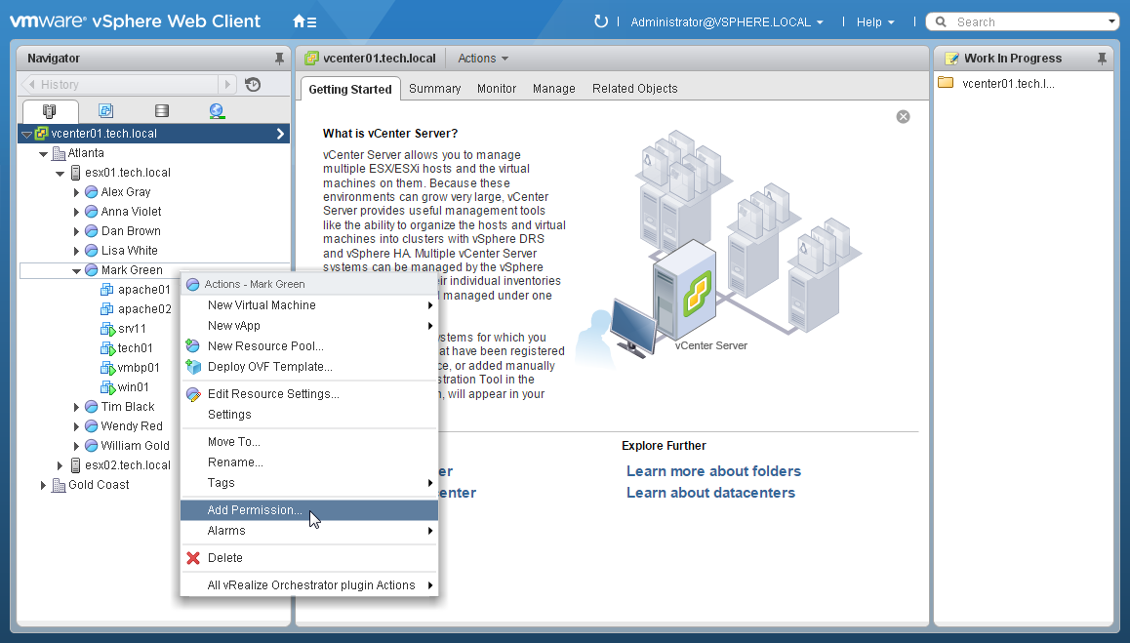Open the Related Objects tab

pos(635,89)
